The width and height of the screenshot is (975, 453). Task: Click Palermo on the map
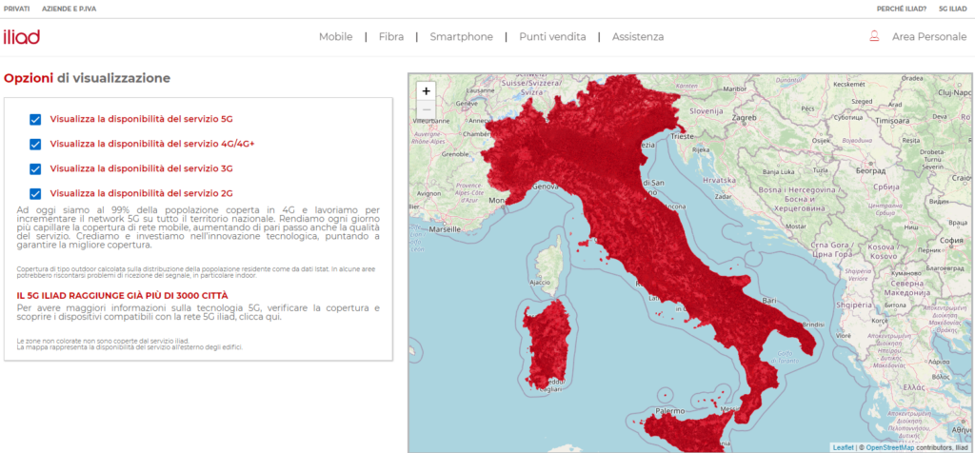coord(670,411)
